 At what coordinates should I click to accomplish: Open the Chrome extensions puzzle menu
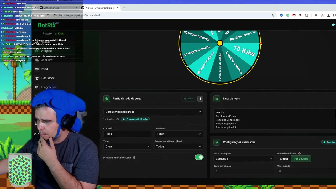(307, 15)
